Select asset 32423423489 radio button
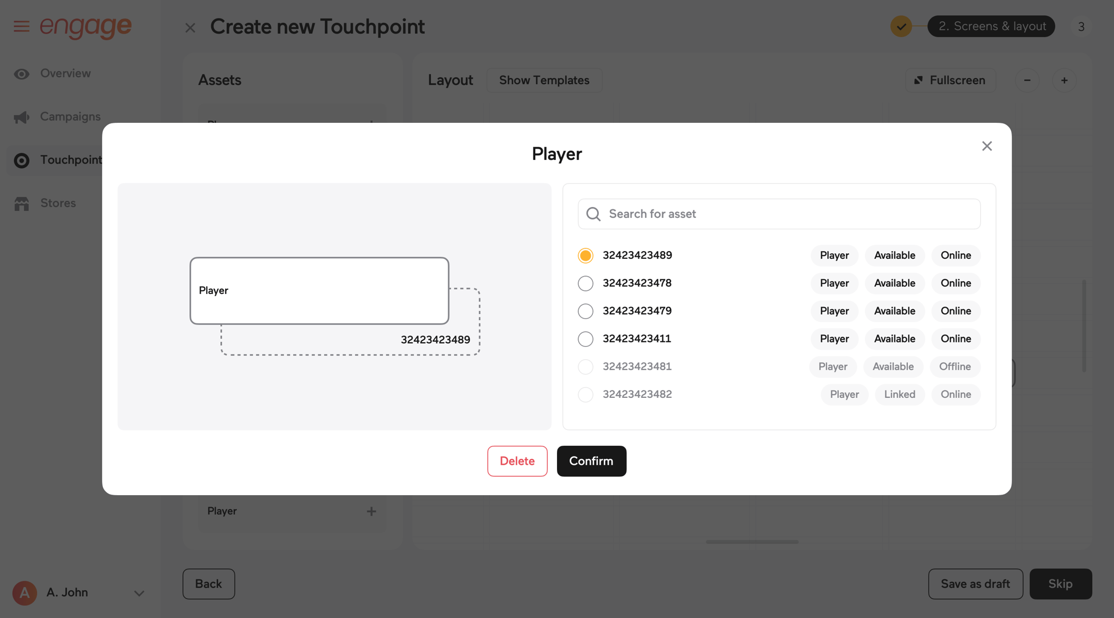Viewport: 1114px width, 618px height. (x=585, y=255)
